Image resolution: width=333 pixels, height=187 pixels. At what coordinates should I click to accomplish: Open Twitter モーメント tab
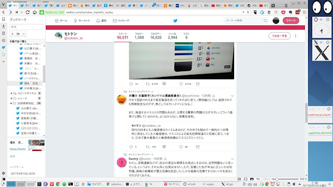pyautogui.click(x=82, y=21)
